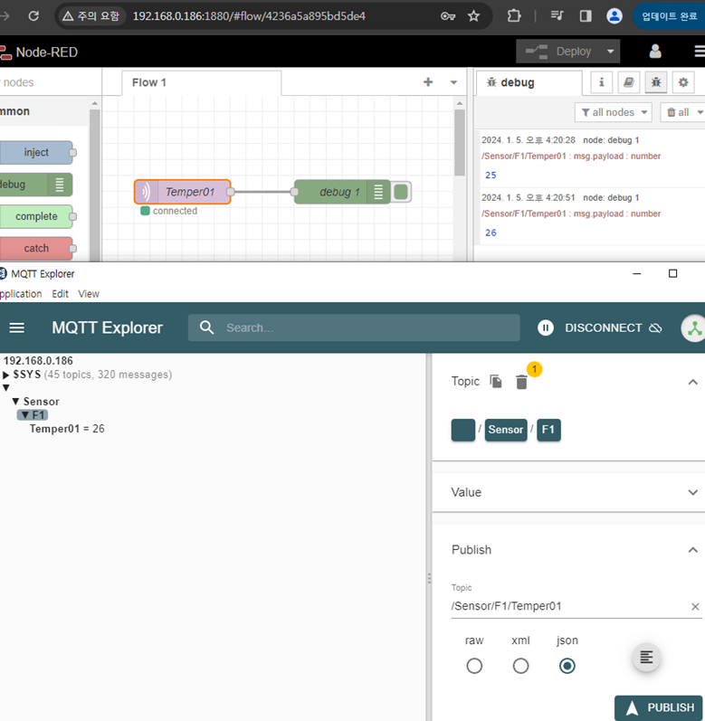Toggle the debug 1 node output button

pos(401,192)
